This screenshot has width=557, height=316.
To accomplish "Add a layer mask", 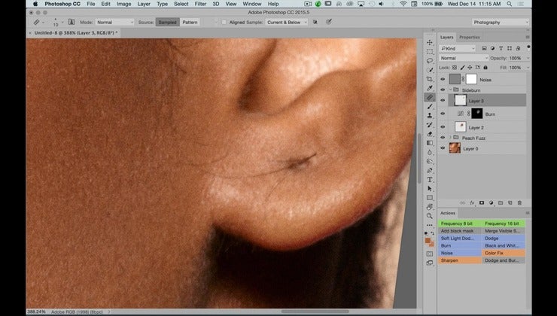I will pyautogui.click(x=482, y=202).
